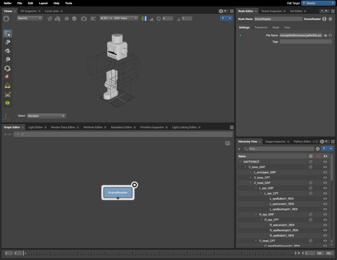Click the RGB channels color swatch
337x260 pixels.
[x=143, y=18]
